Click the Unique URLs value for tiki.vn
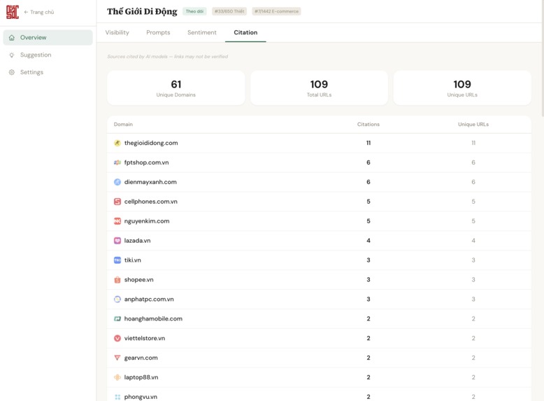The height and width of the screenshot is (401, 544). tap(473, 260)
